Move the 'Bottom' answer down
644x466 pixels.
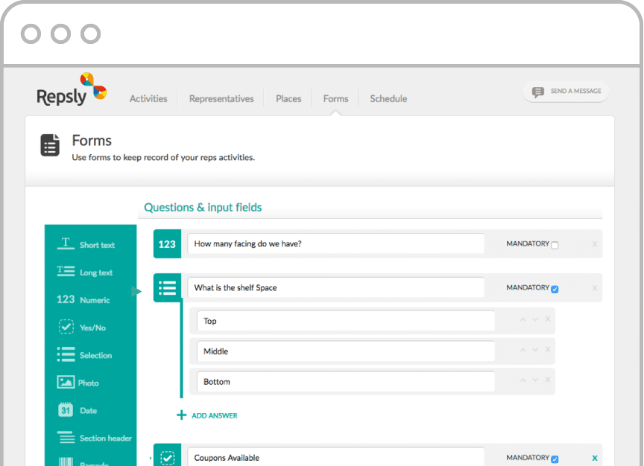click(535, 380)
